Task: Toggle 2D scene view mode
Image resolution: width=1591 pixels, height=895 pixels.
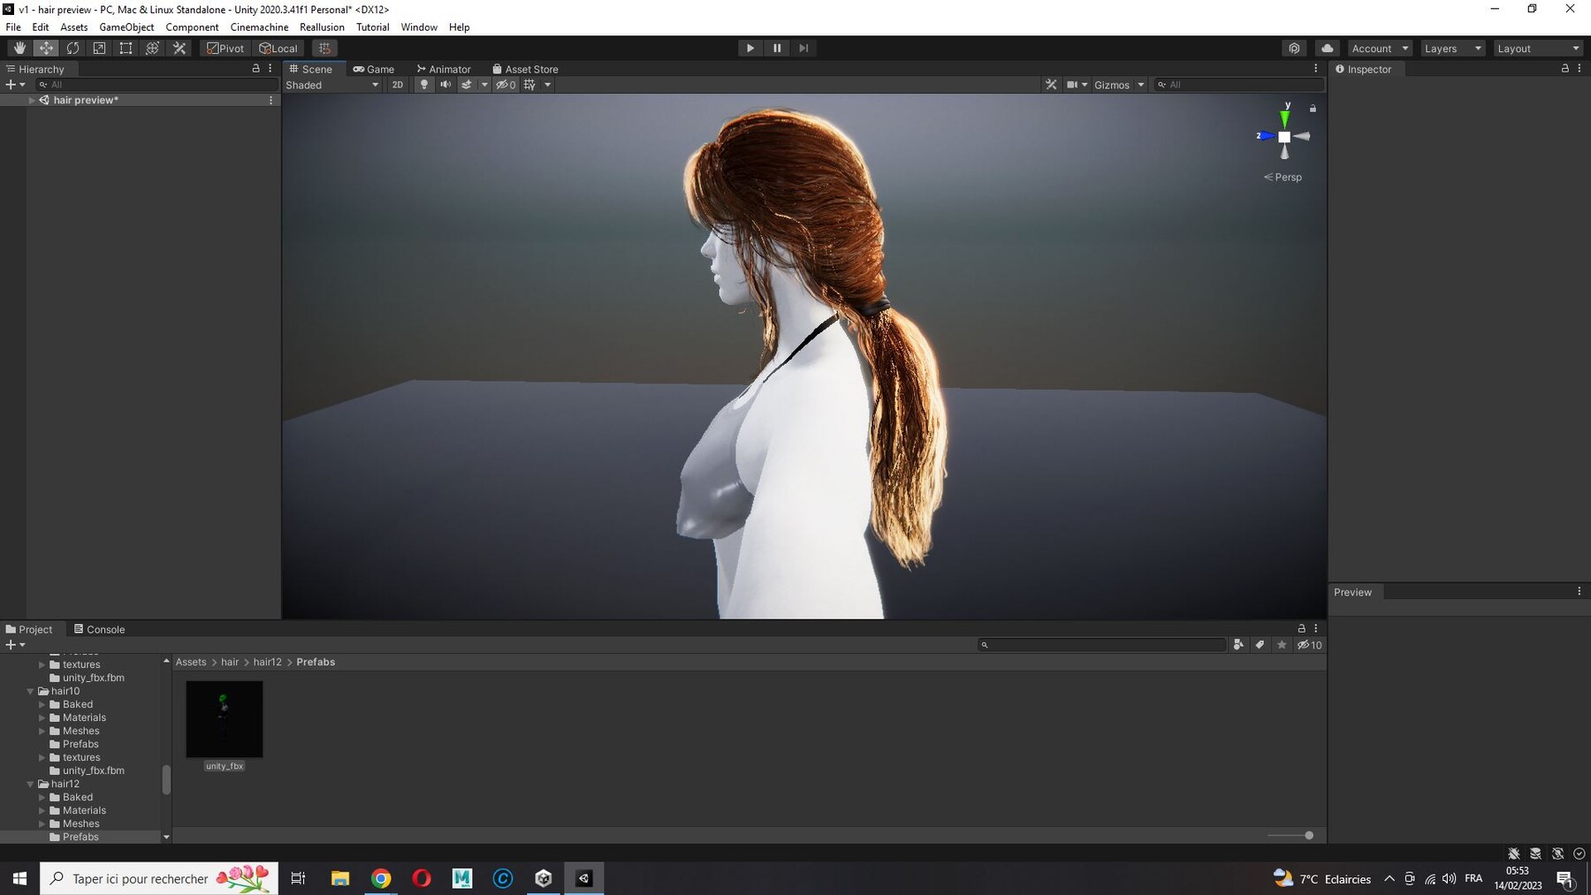Action: point(398,85)
